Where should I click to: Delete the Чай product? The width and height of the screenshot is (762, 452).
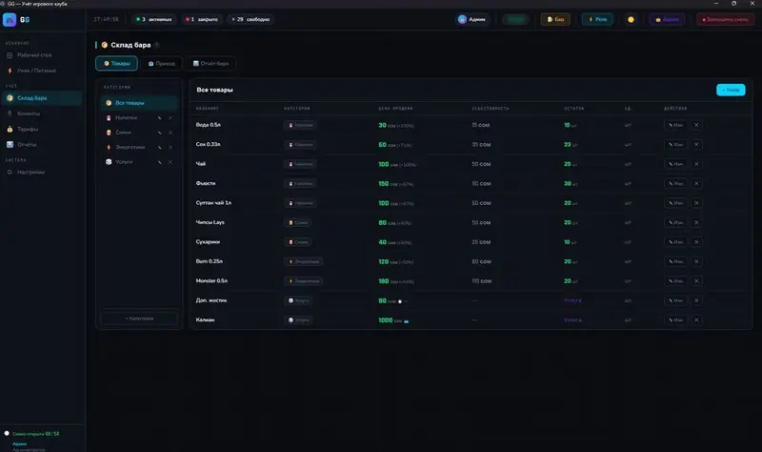tap(696, 164)
